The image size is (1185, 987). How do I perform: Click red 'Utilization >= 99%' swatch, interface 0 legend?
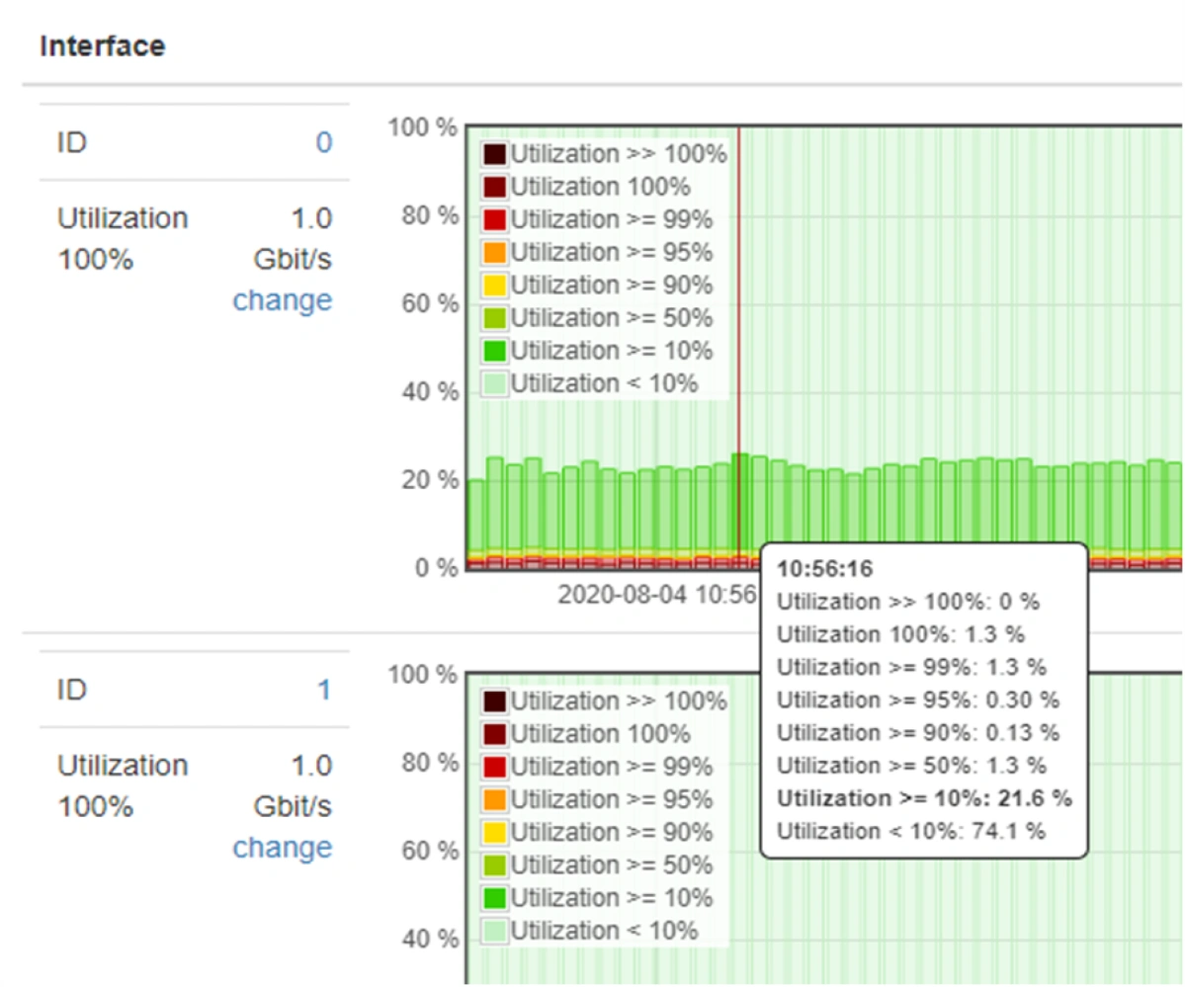point(495,219)
